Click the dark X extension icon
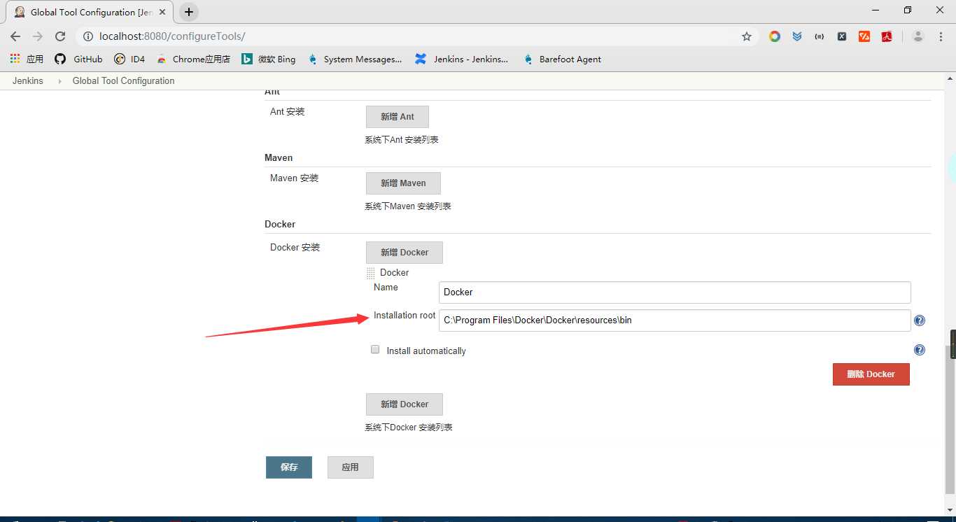 (842, 36)
